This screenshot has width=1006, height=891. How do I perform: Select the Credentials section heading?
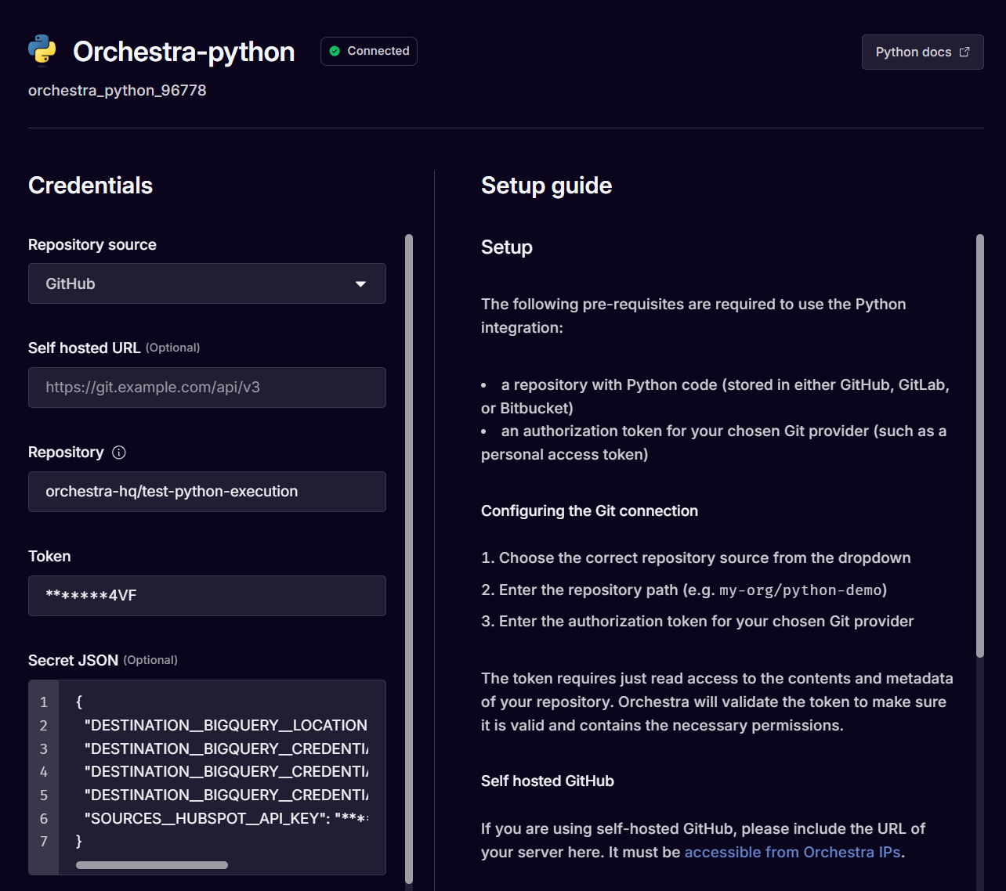click(x=90, y=186)
